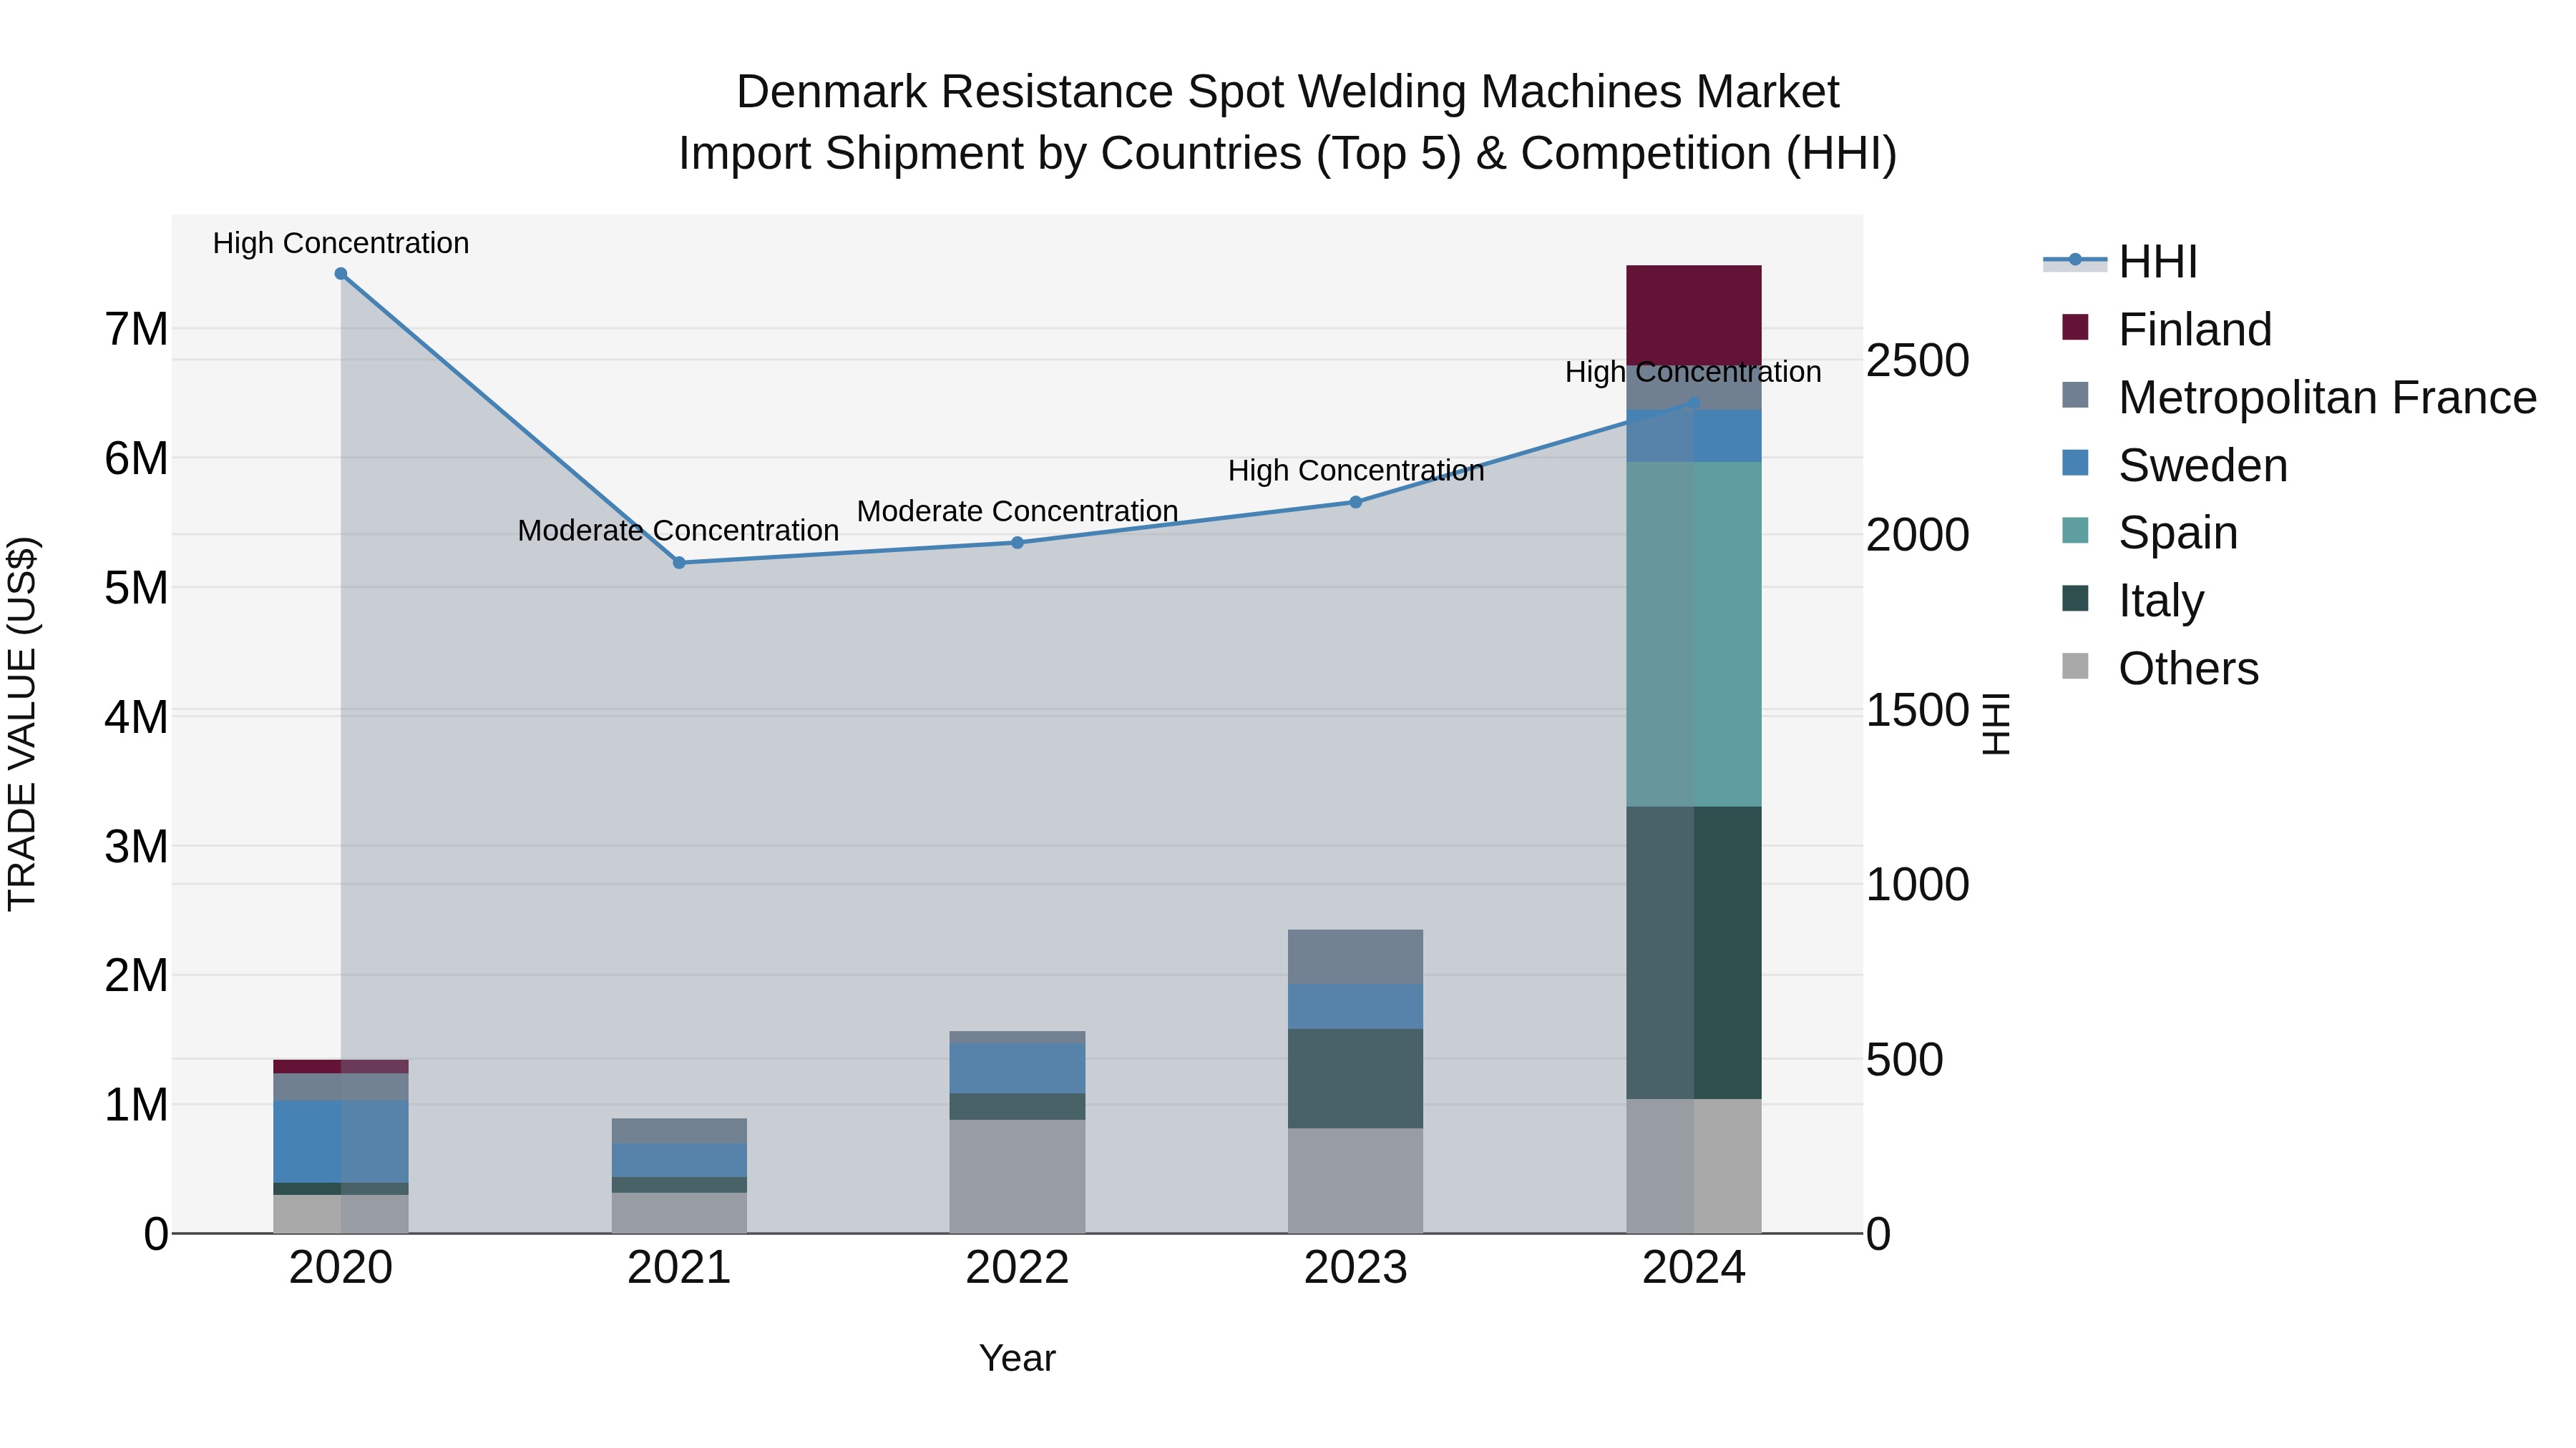This screenshot has height=1448, width=2576.
Task: Click the 500 HHI axis tick label
Action: tap(1905, 1059)
